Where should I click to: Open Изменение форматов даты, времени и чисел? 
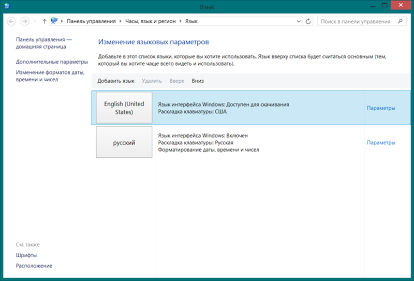[50, 76]
